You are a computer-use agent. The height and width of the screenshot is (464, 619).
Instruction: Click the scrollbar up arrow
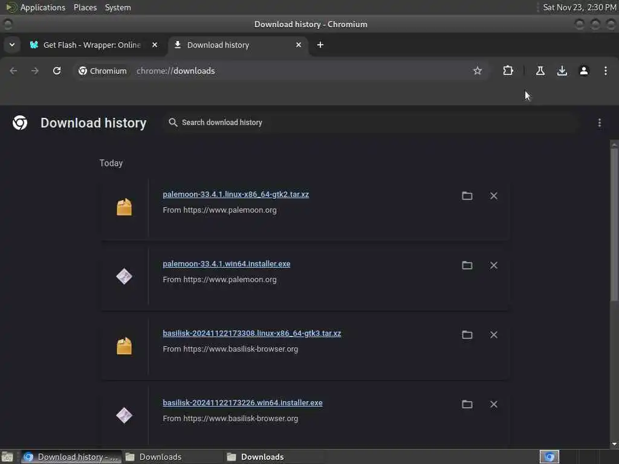point(614,144)
